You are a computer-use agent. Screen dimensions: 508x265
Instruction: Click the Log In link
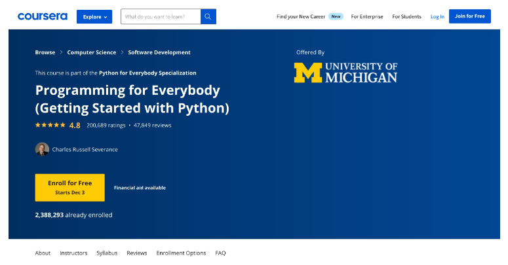pos(437,16)
